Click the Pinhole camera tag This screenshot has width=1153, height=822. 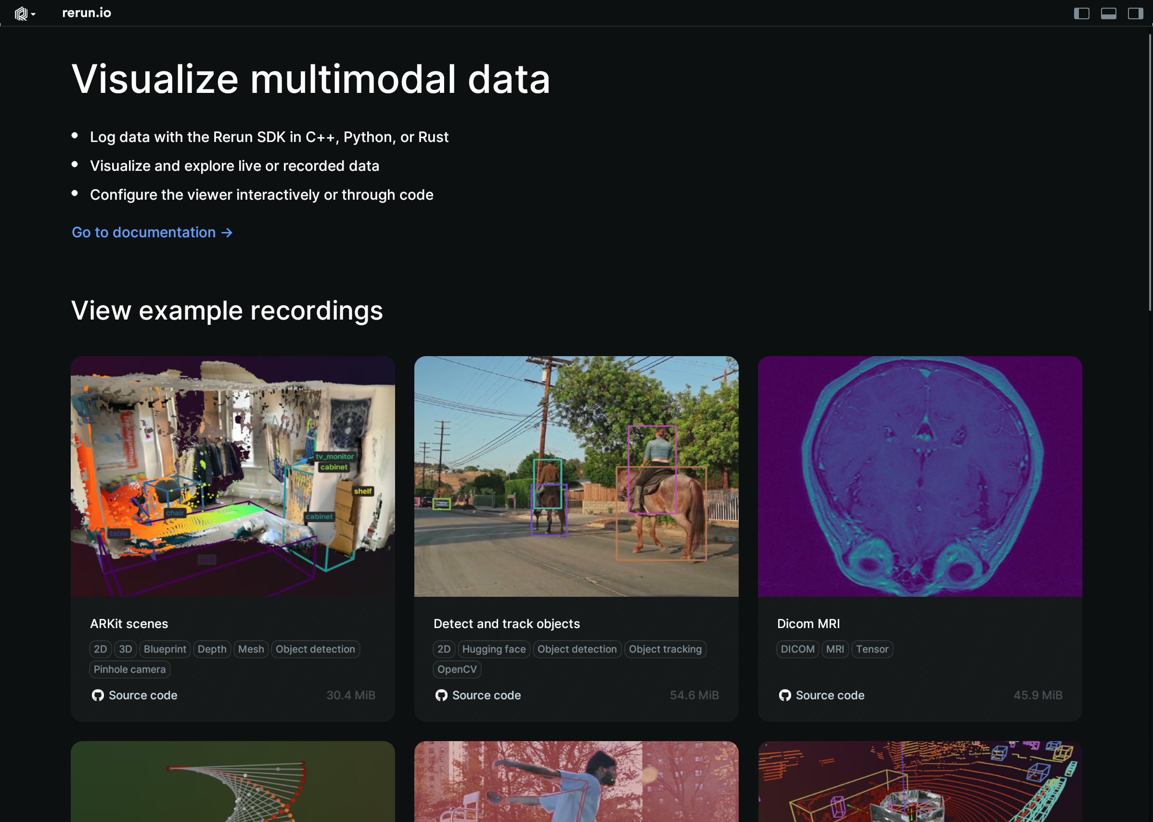point(129,669)
